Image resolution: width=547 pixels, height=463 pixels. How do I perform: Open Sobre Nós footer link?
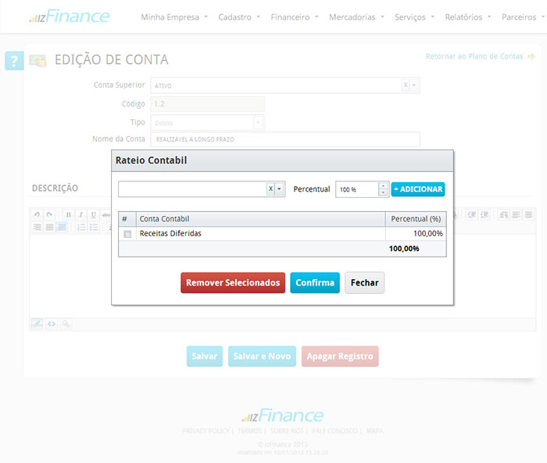(x=287, y=431)
